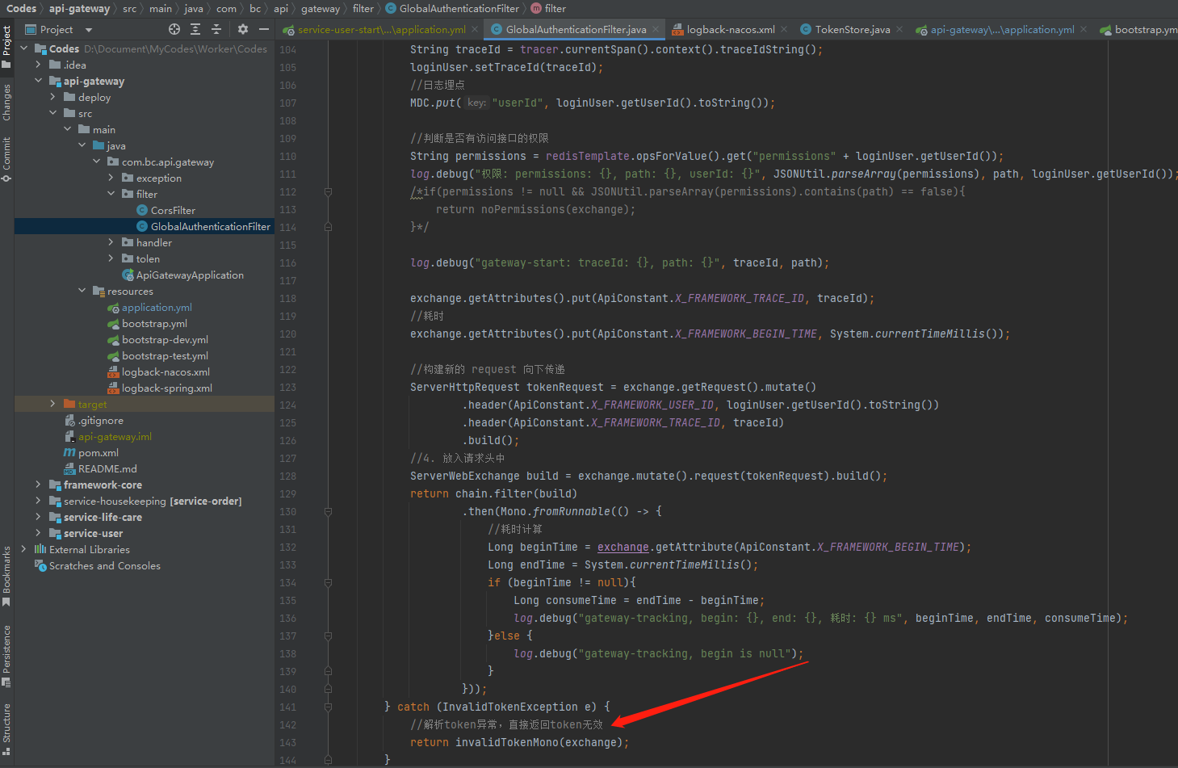Close the GlobalAuthenticationFilter.java tab
Screen dimensions: 1178x768
[x=656, y=29]
